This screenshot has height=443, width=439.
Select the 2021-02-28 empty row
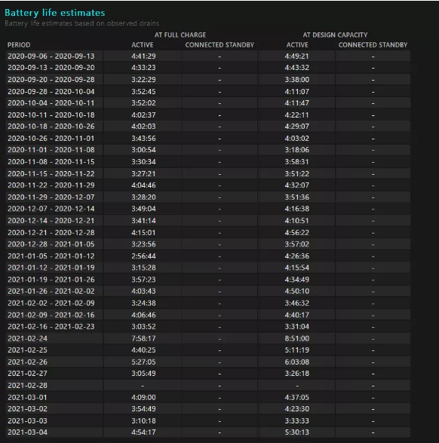click(x=208, y=386)
